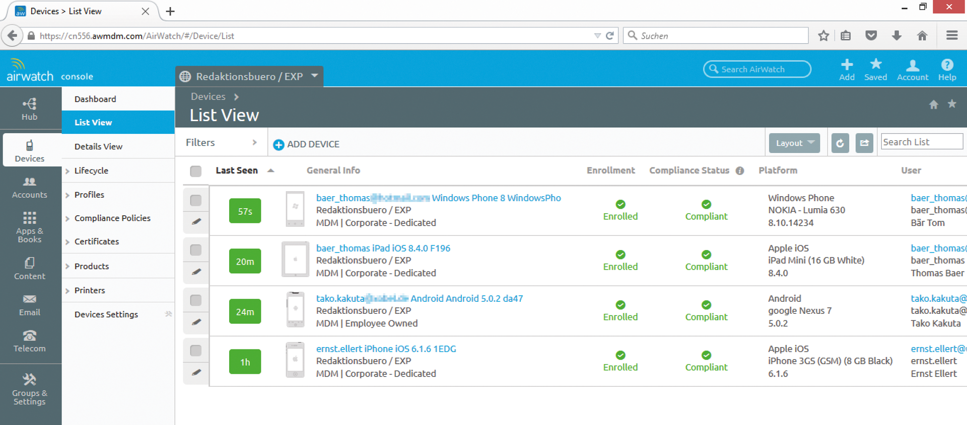Open tako.kakuta Android 5.0.2 device link
This screenshot has width=967, height=425.
tap(420, 298)
